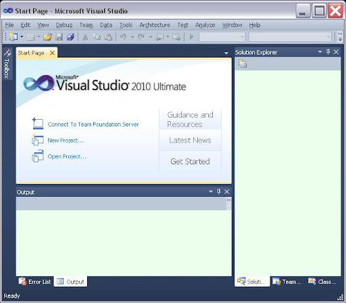Click the Open Project... link

pyautogui.click(x=67, y=156)
